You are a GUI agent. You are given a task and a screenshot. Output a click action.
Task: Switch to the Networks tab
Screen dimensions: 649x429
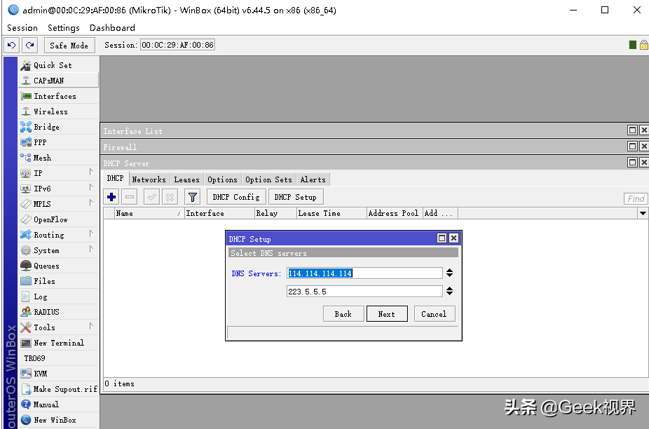click(x=149, y=179)
